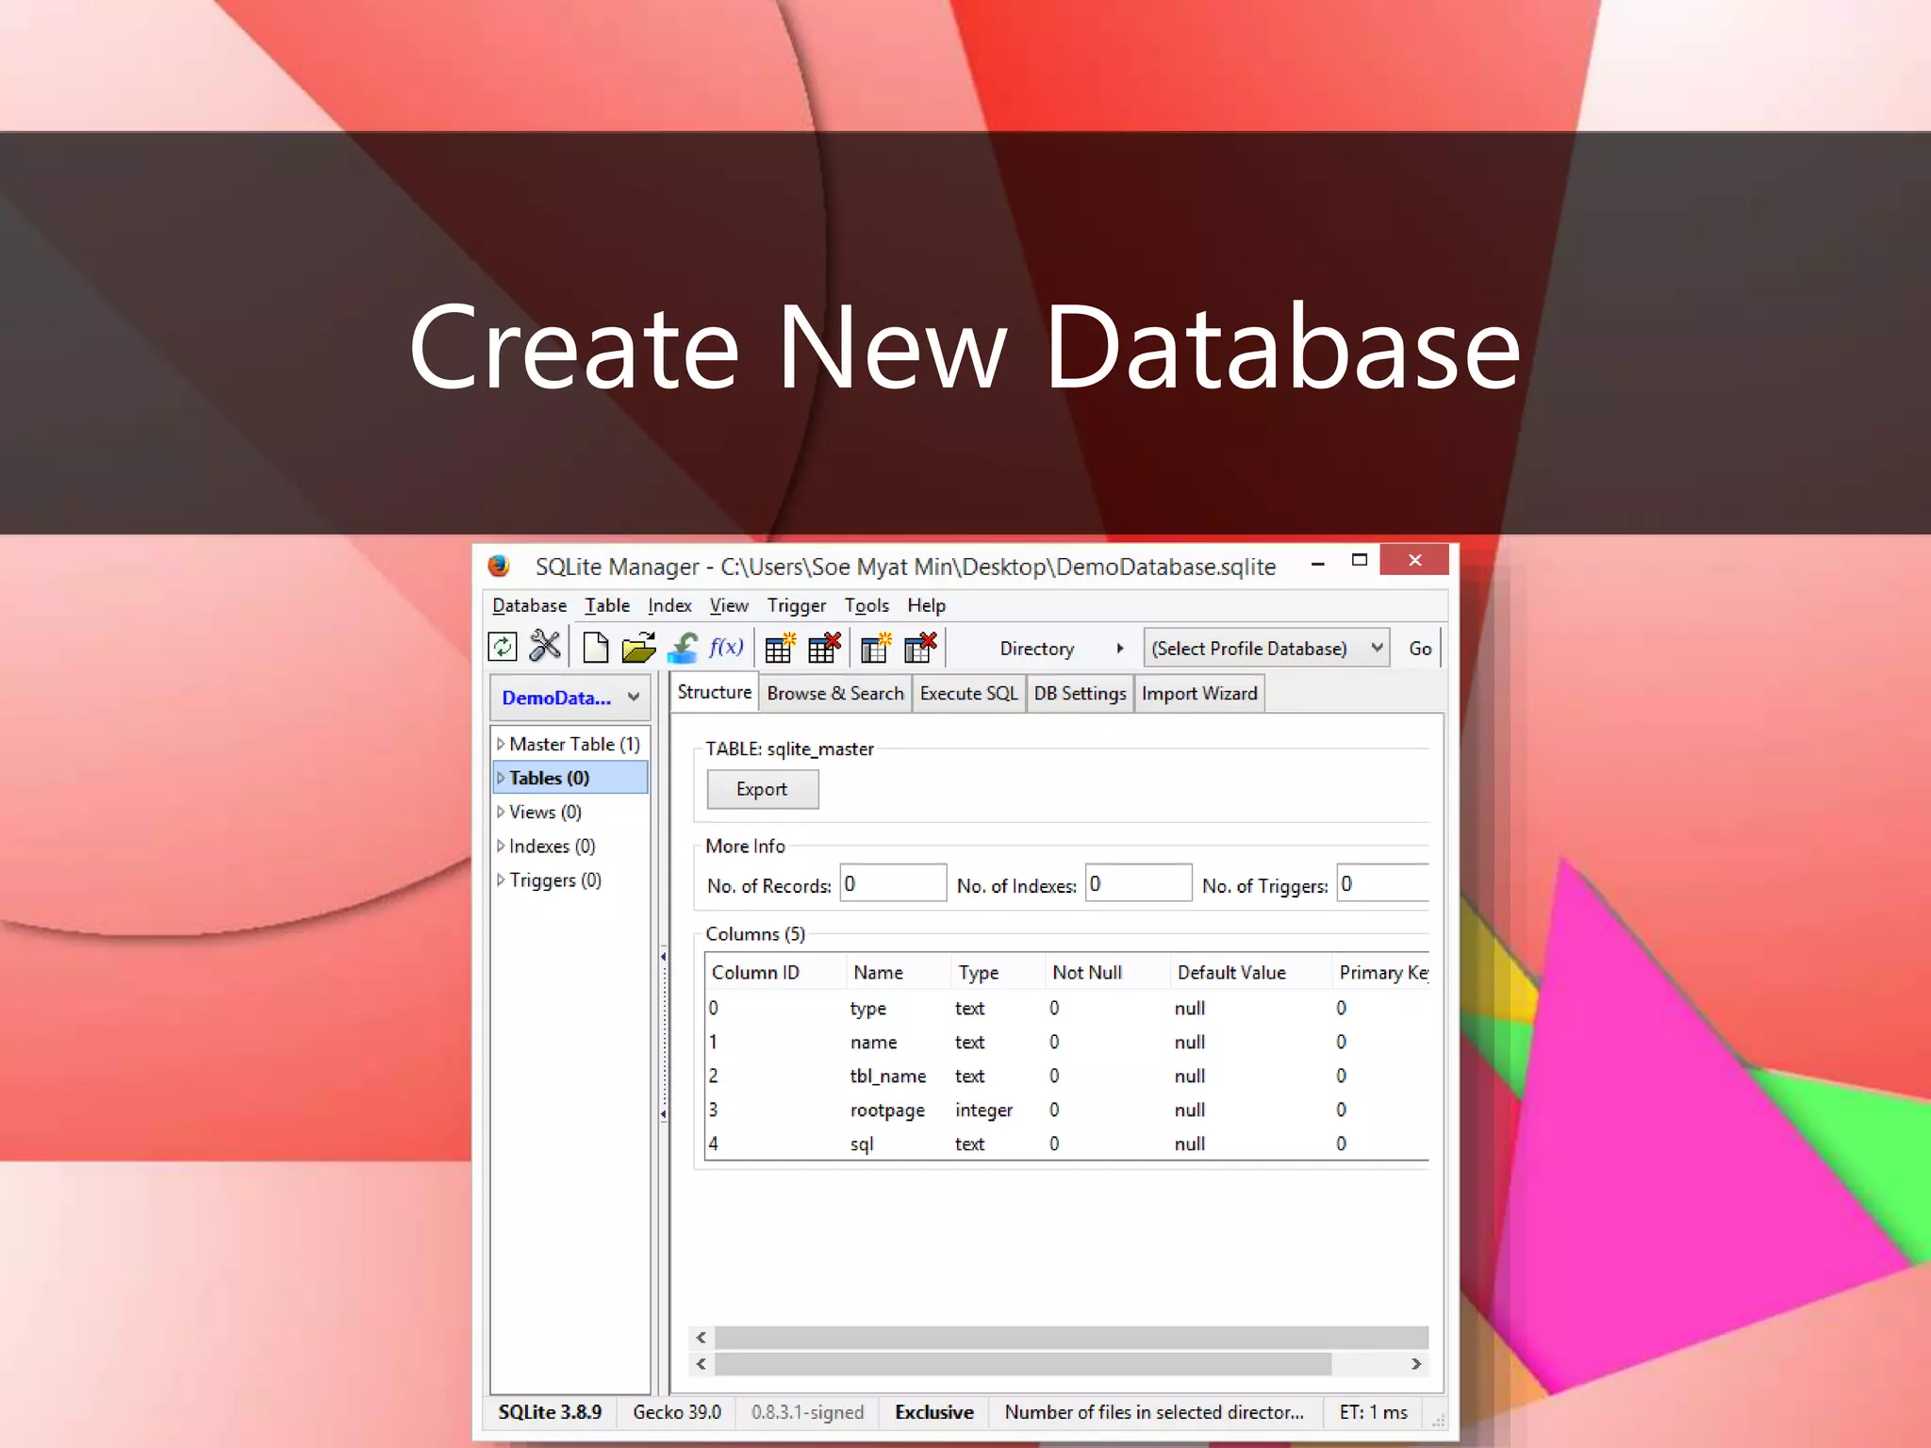Select the 'tbl_name' column row

[1067, 1076]
